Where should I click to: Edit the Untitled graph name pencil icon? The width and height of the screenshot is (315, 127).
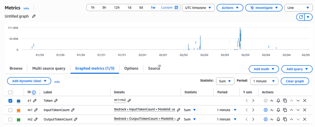point(34,16)
